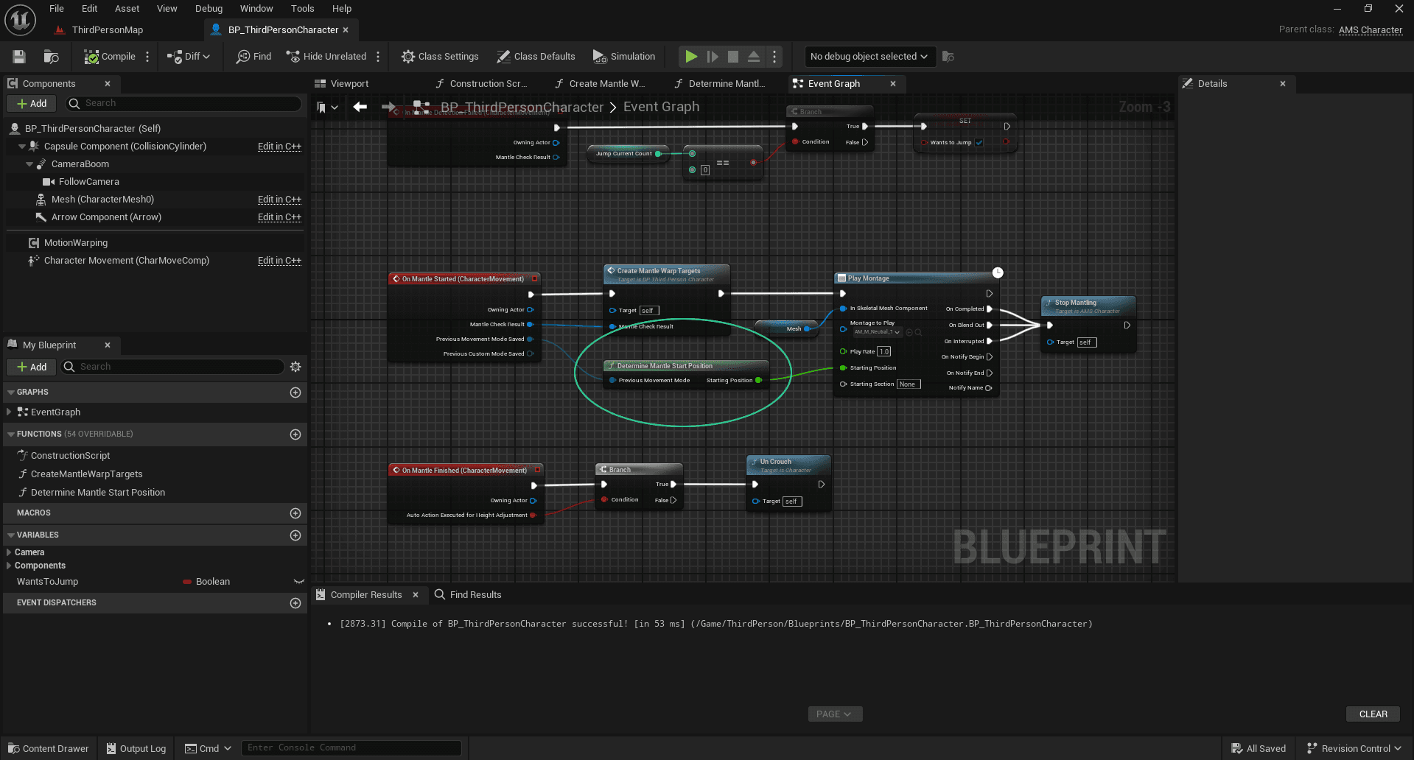This screenshot has height=760, width=1414.
Task: Open Class Defaults
Action: pyautogui.click(x=536, y=57)
